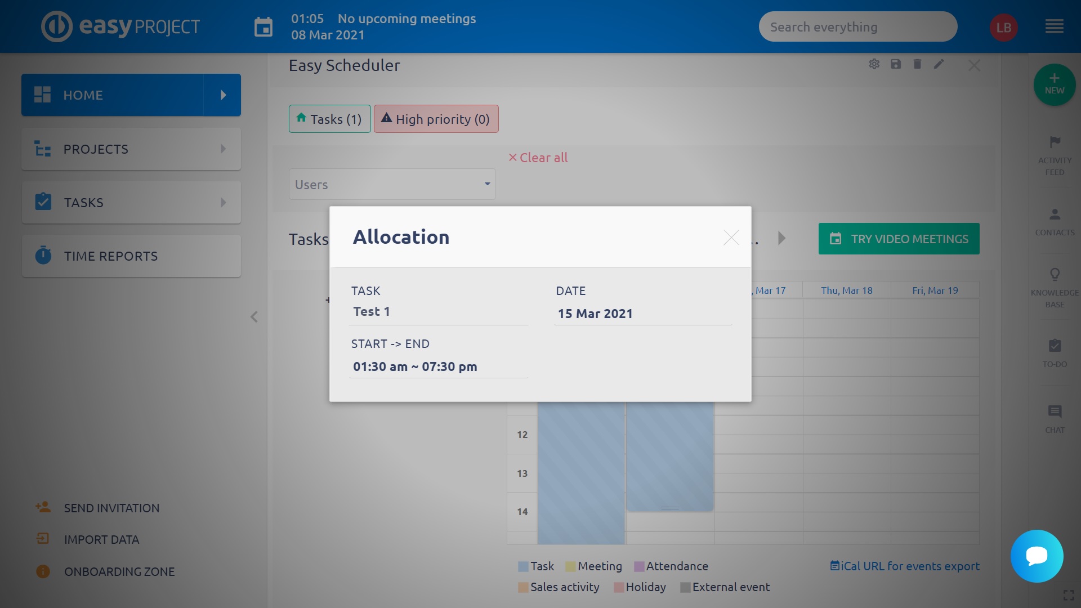Click the pencil edit icon

pos(939,64)
